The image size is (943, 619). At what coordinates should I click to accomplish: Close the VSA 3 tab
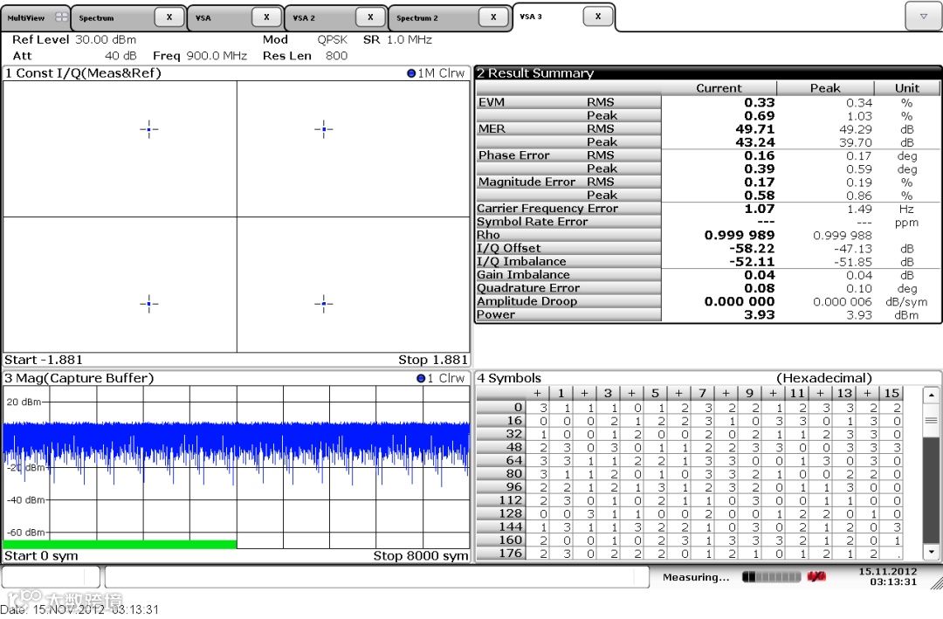(x=598, y=17)
